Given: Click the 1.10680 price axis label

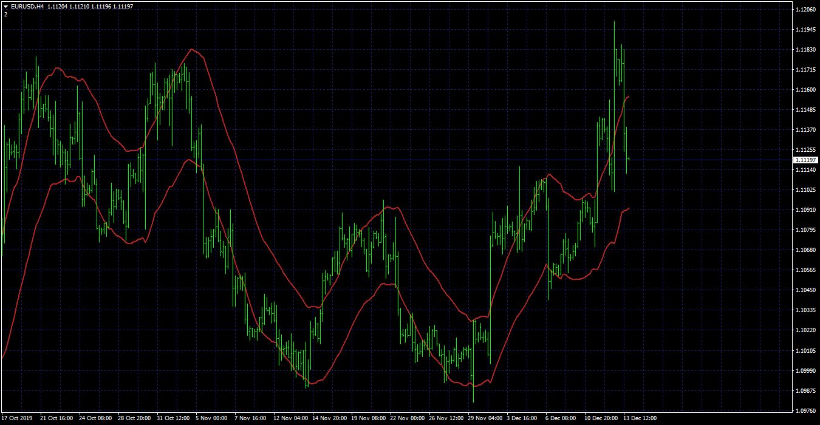Looking at the screenshot, I should click(x=805, y=250).
